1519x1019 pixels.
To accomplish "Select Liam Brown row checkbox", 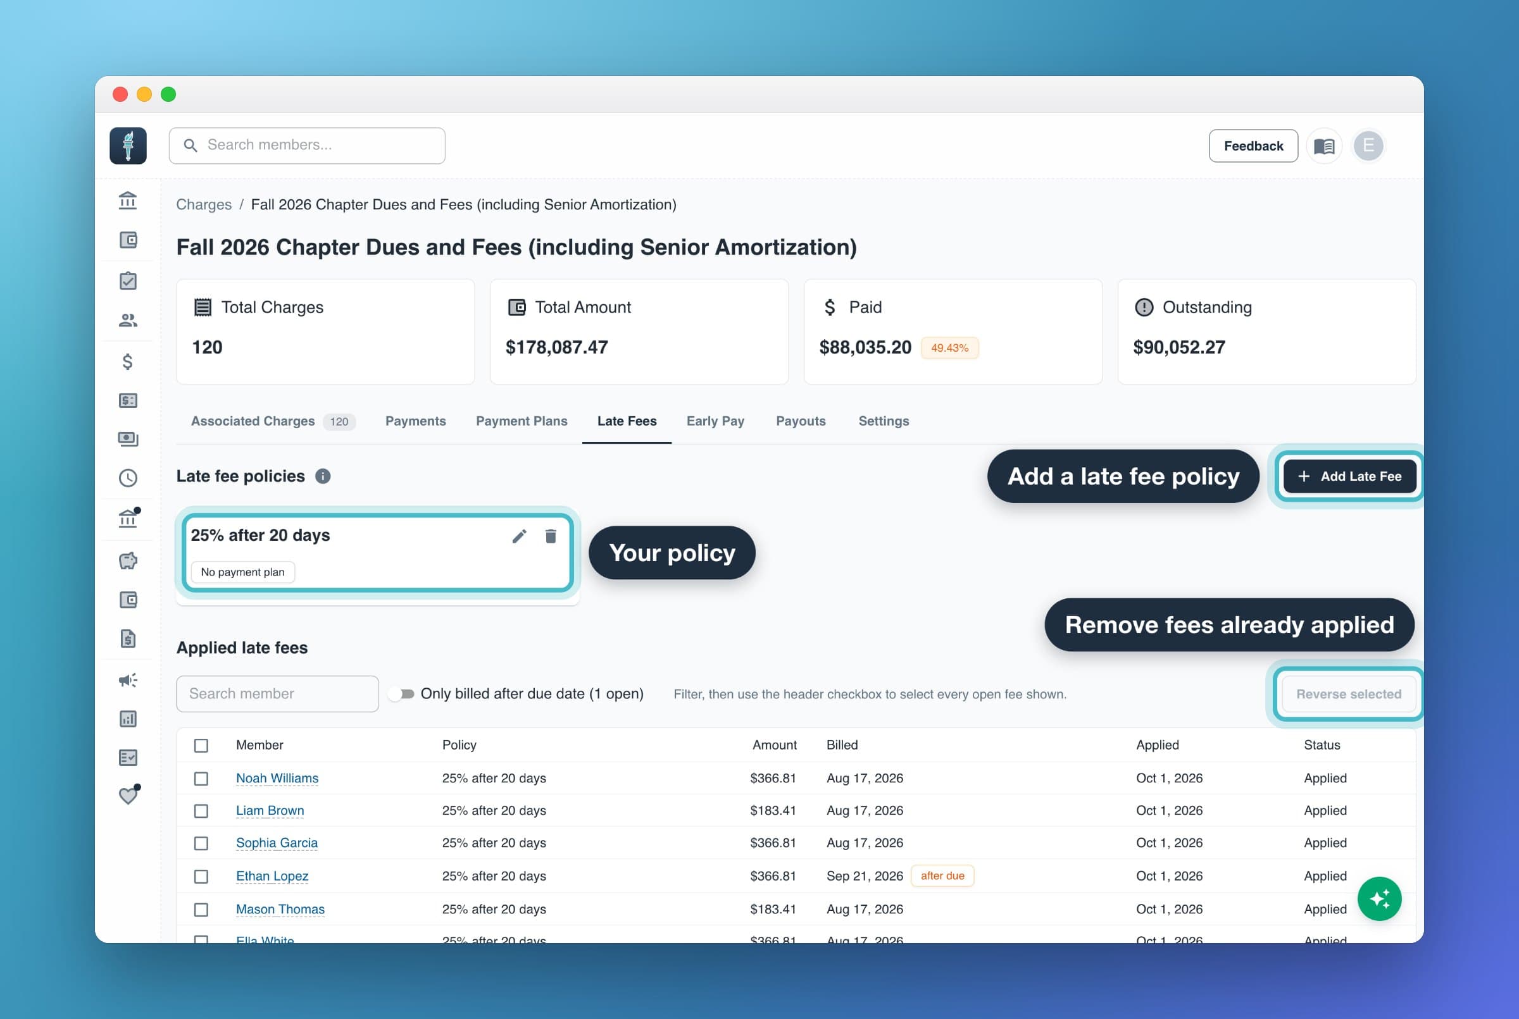I will coord(201,811).
